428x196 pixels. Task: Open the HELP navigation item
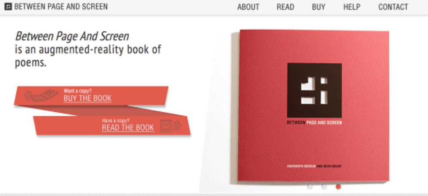[x=351, y=7]
